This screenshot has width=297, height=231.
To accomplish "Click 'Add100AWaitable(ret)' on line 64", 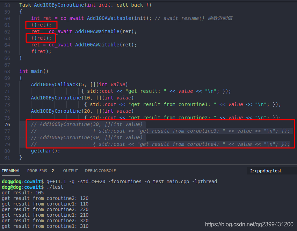I will click(x=104, y=45).
